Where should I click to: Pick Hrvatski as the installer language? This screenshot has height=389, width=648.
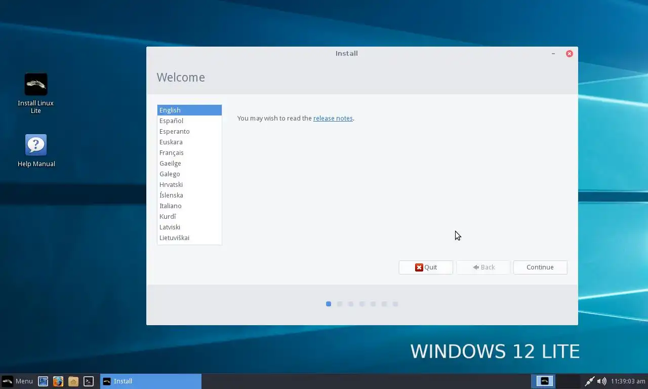(189, 184)
